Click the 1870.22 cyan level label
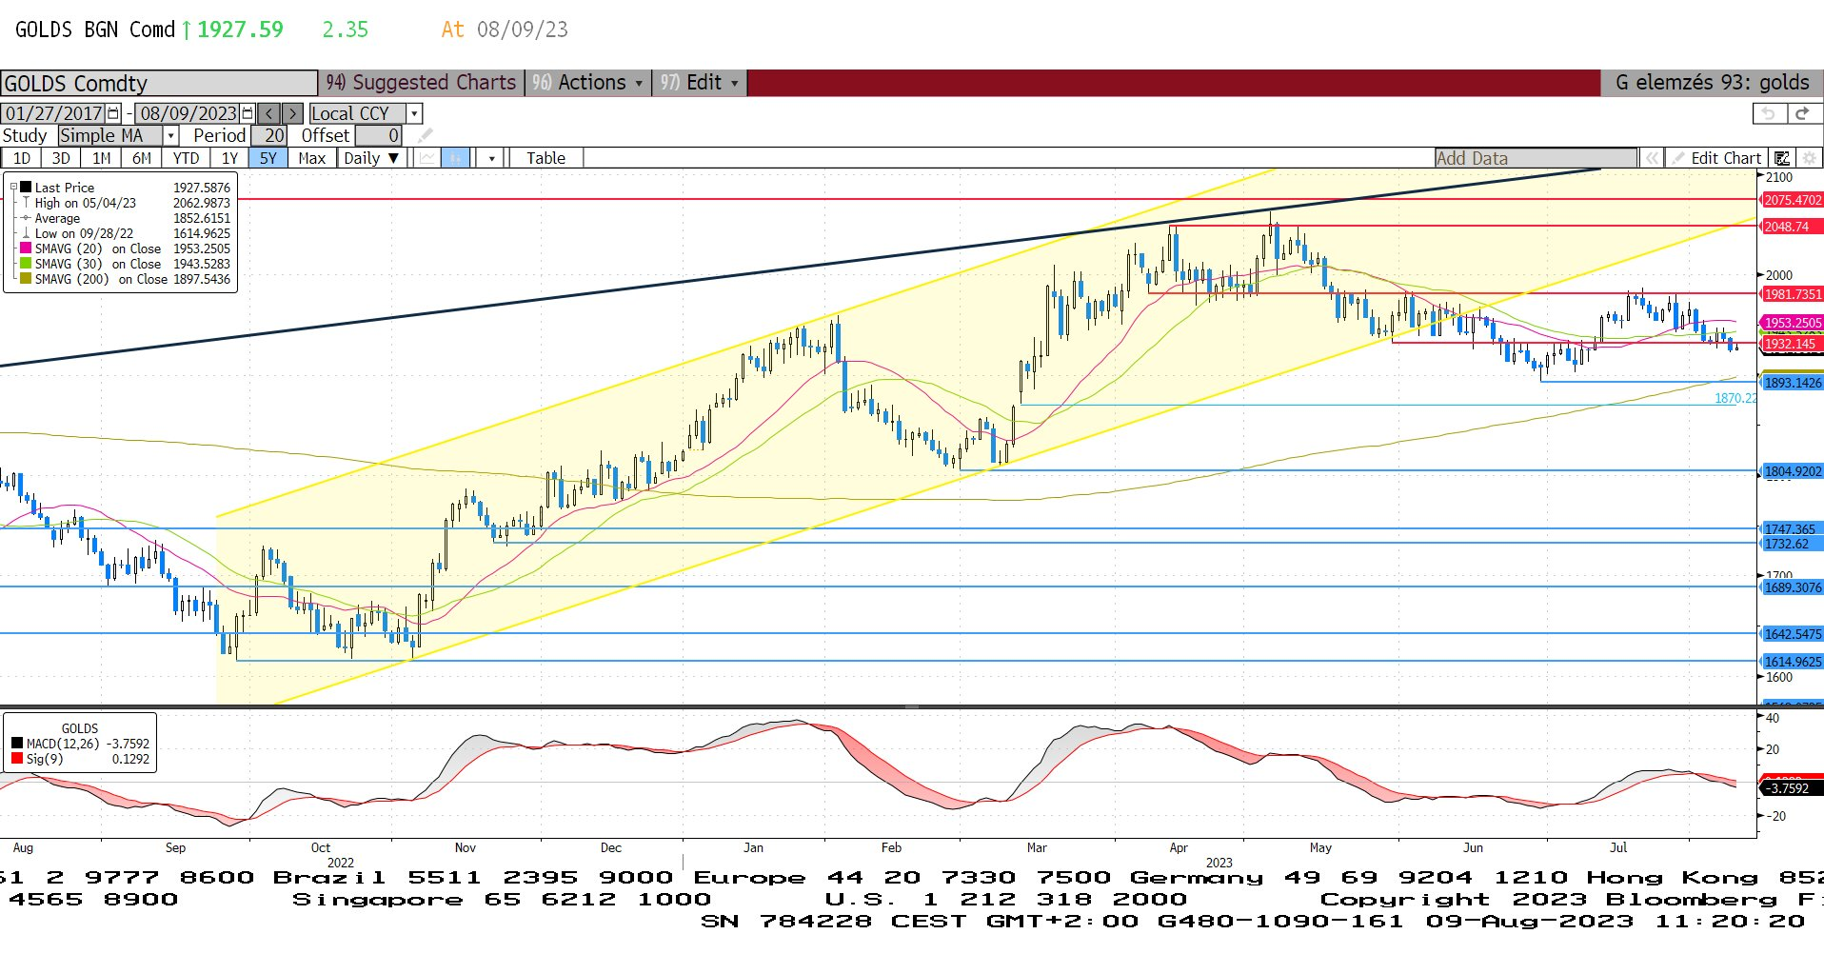Viewport: 1824px width, 974px height. coord(1735,398)
